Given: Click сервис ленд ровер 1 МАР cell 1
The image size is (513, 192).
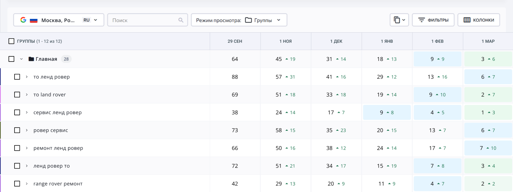Looking at the screenshot, I should click(x=488, y=112).
